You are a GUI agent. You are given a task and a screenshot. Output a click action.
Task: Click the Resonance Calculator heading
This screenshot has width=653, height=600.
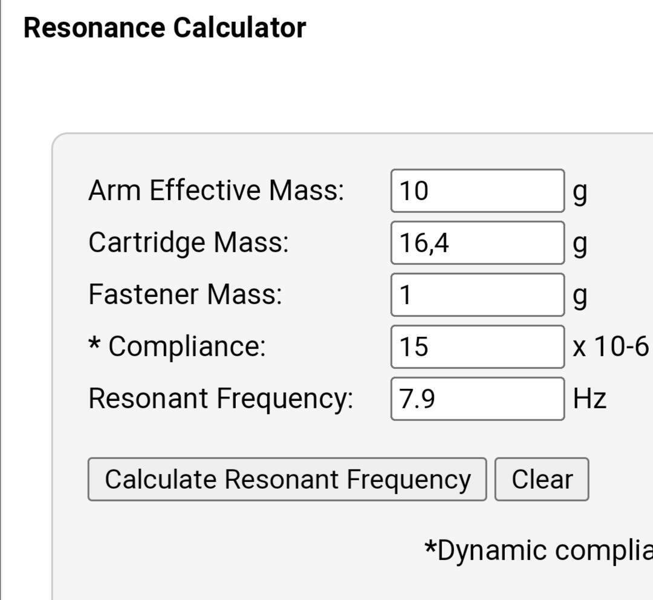point(165,28)
